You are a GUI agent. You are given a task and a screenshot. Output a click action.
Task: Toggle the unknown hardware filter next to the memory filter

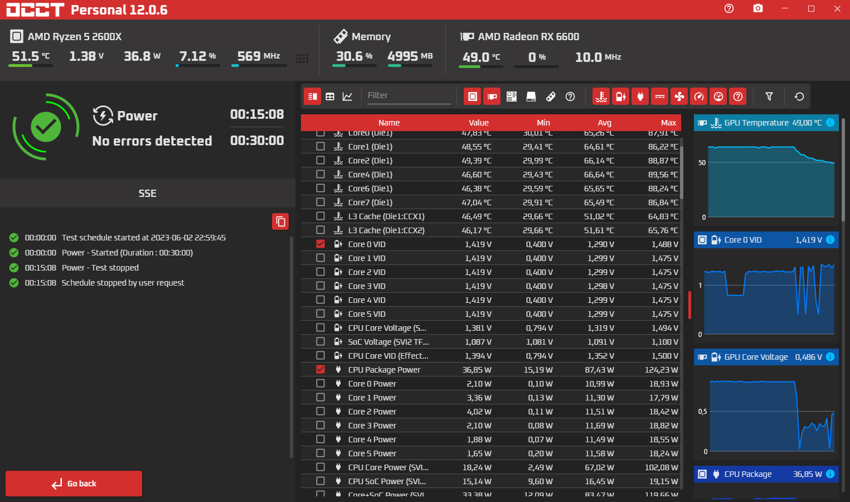570,96
